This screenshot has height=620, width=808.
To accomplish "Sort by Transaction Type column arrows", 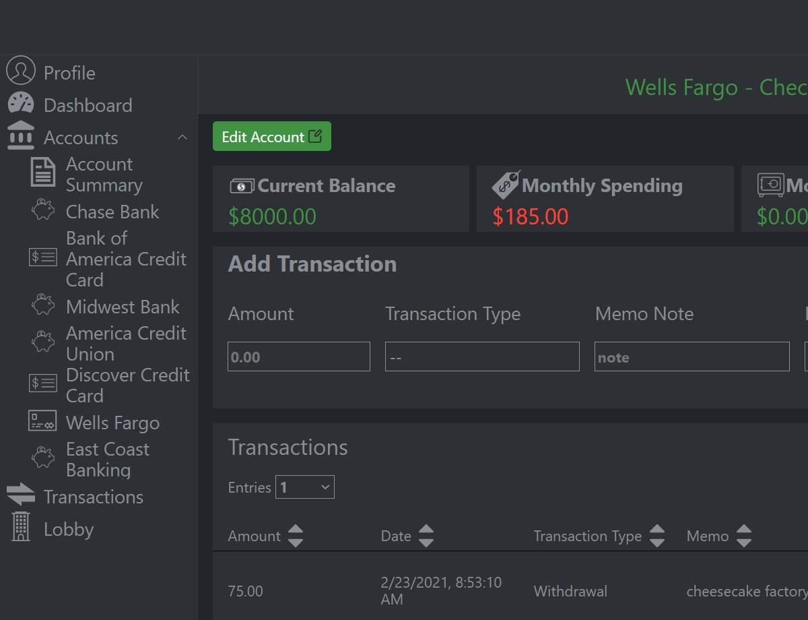I will [657, 536].
